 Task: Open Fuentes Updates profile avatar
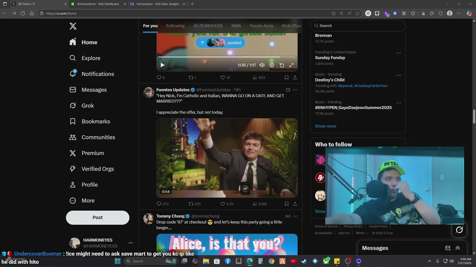coord(149,92)
